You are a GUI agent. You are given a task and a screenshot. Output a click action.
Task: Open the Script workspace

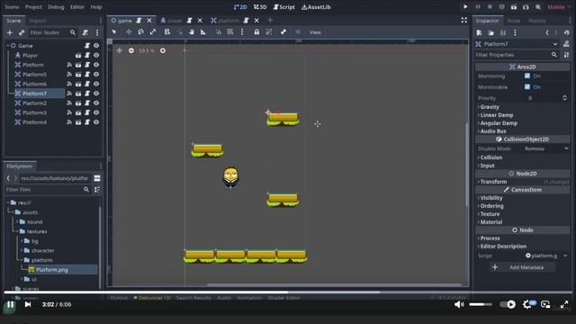pyautogui.click(x=284, y=7)
